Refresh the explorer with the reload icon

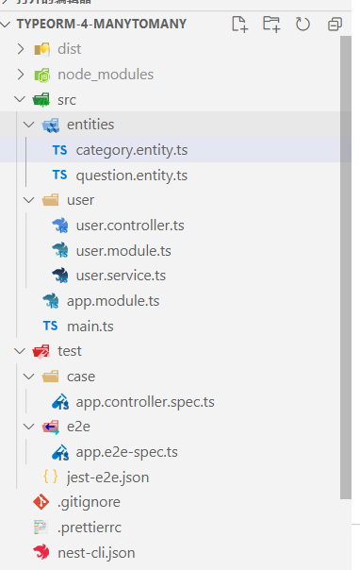coord(303,25)
